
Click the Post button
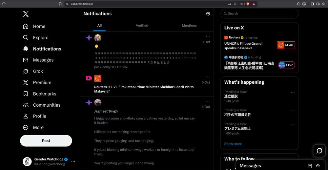46,141
